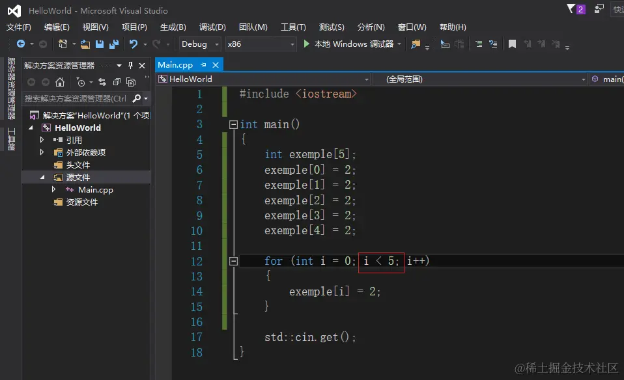Open the Debug configuration dropdown
Image resolution: width=624 pixels, height=380 pixels.
(x=199, y=44)
